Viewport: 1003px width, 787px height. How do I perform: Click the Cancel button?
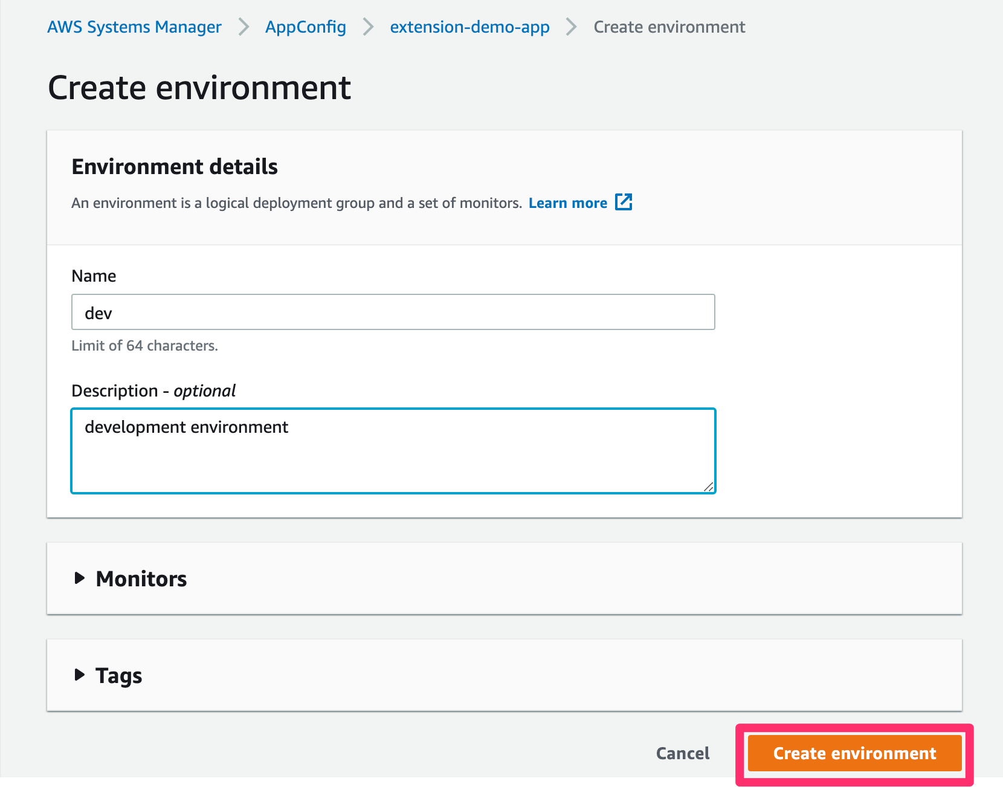click(682, 753)
